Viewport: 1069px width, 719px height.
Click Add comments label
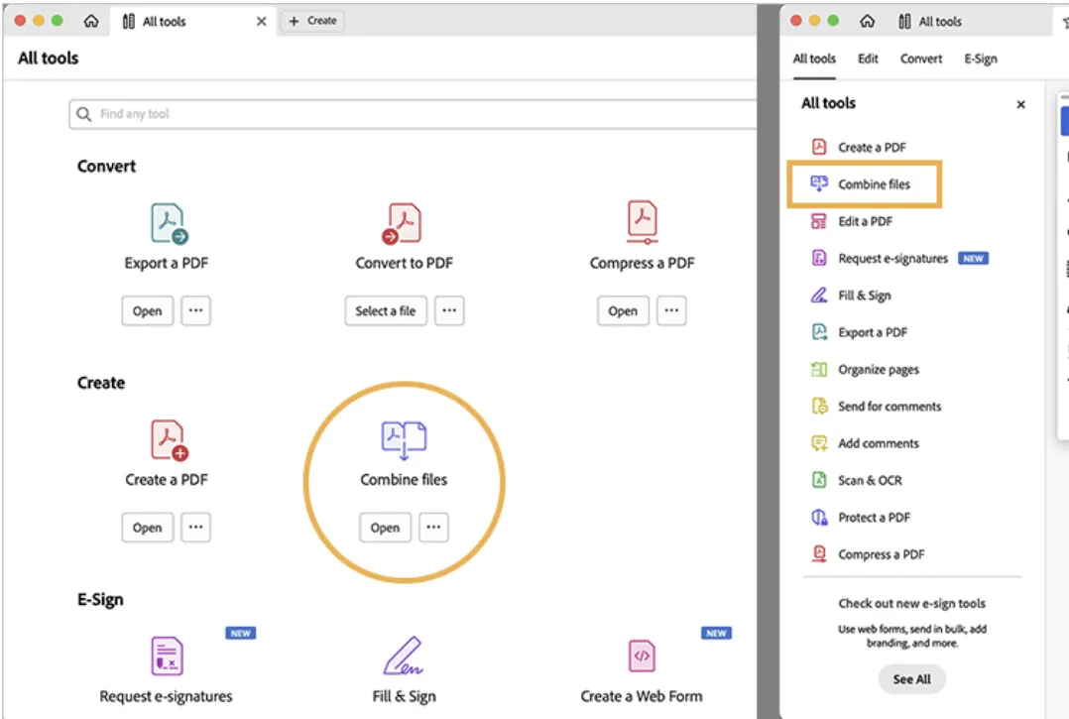pos(879,443)
